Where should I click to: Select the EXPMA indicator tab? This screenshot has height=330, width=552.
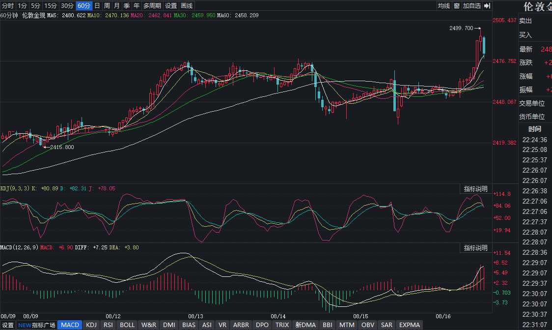point(410,325)
